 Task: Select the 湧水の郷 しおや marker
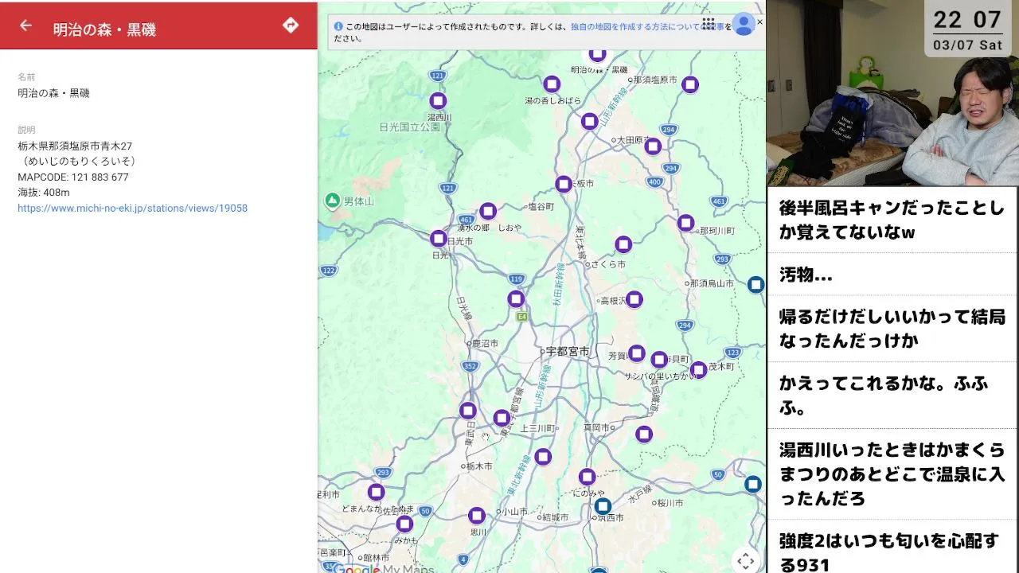click(488, 212)
